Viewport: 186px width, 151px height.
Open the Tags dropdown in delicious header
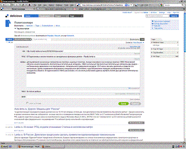pos(76,16)
